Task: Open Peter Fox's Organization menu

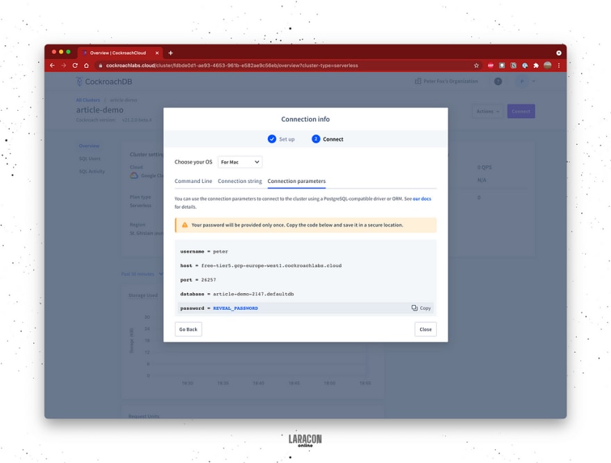Action: tap(446, 81)
